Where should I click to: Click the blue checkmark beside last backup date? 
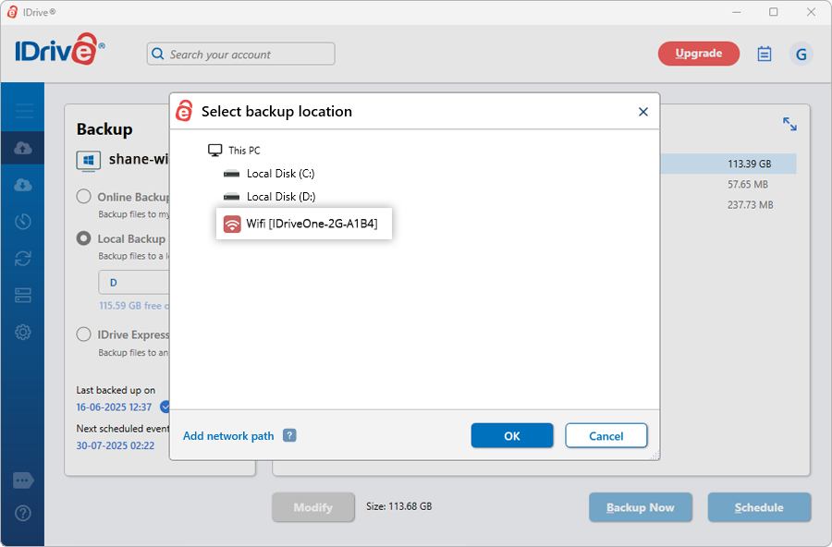pos(165,407)
